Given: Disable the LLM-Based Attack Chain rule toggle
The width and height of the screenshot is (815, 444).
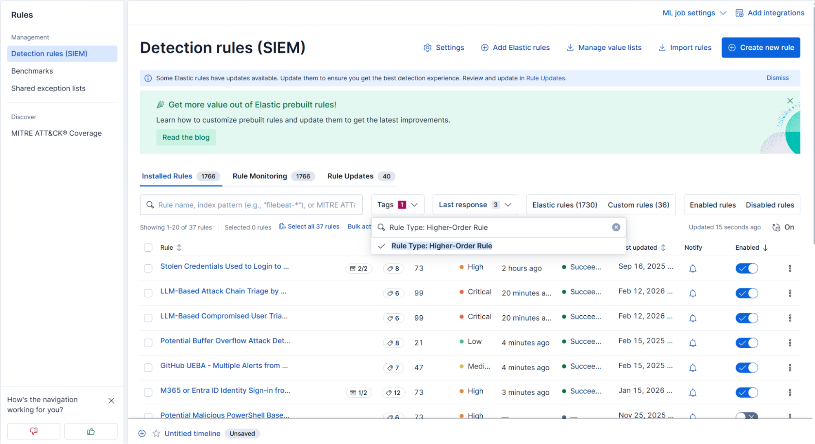Looking at the screenshot, I should coord(747,293).
